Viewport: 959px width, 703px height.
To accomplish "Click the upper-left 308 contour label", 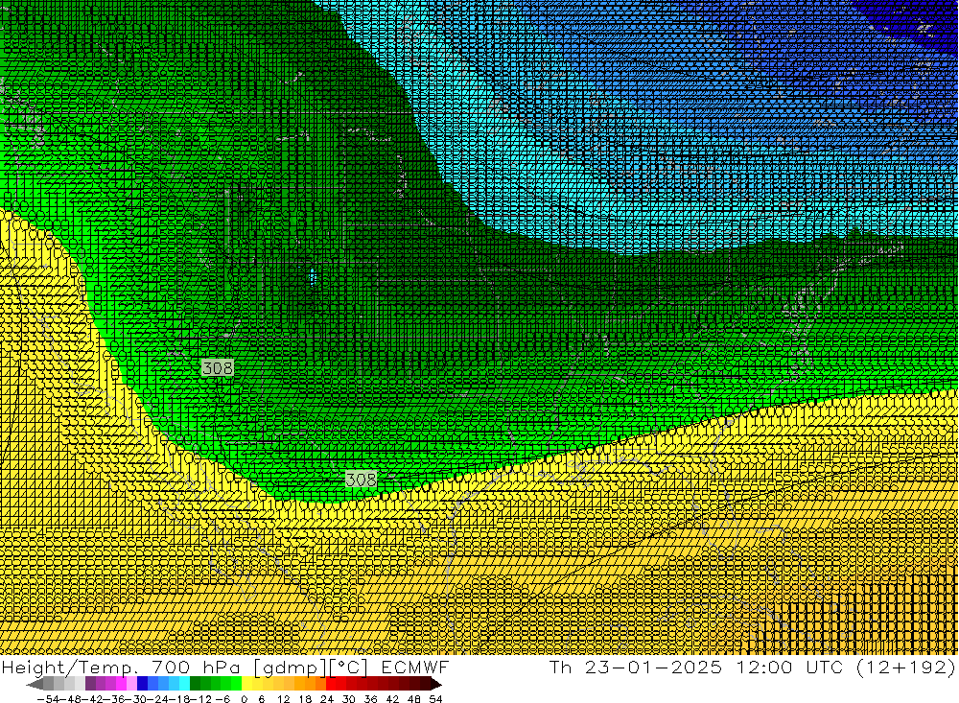I will click(218, 367).
